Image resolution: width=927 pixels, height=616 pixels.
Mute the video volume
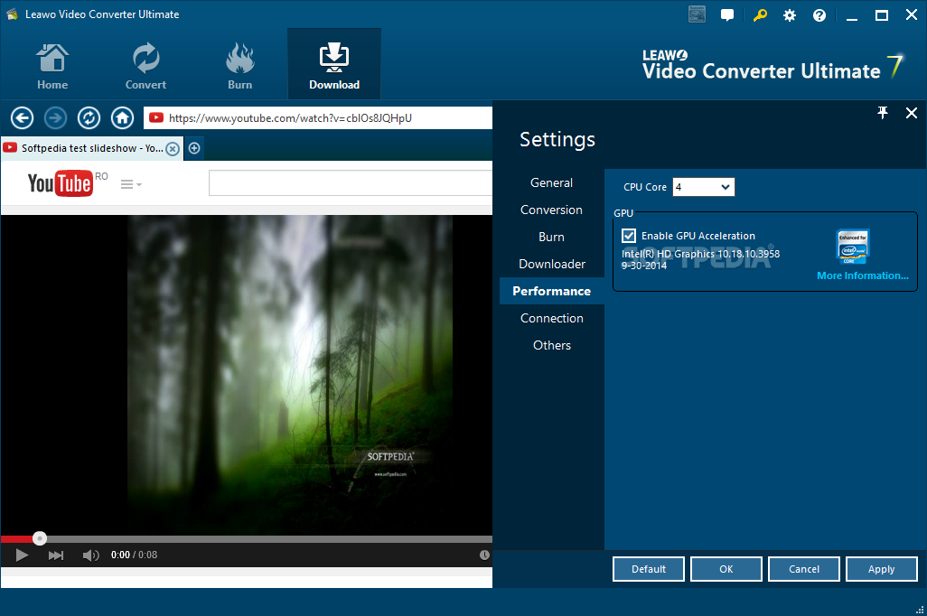point(90,555)
